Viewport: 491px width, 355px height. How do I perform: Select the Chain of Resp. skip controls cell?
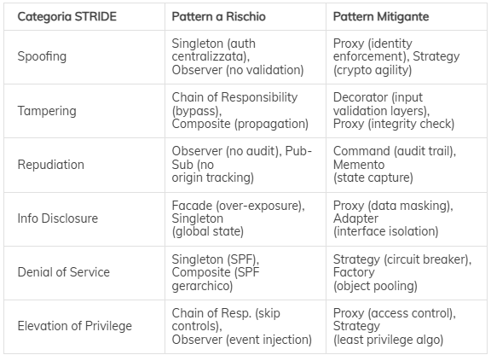pos(245,327)
